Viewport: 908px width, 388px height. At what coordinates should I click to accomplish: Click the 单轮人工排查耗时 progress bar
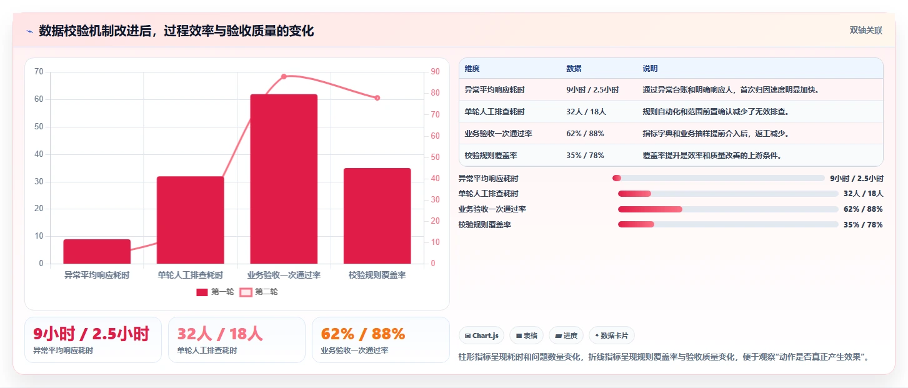pyautogui.click(x=728, y=194)
